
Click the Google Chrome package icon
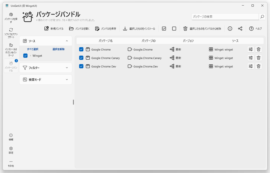pos(88,49)
